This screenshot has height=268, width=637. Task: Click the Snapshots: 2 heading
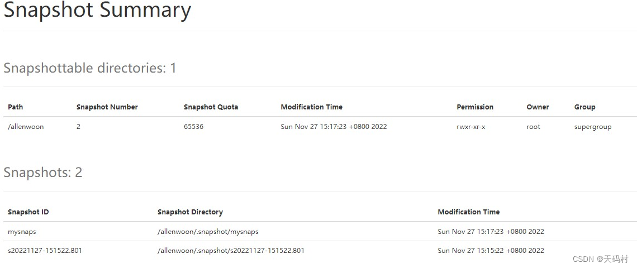point(43,173)
